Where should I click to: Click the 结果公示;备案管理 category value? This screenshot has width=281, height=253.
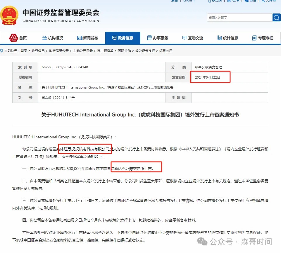[x=208, y=67]
